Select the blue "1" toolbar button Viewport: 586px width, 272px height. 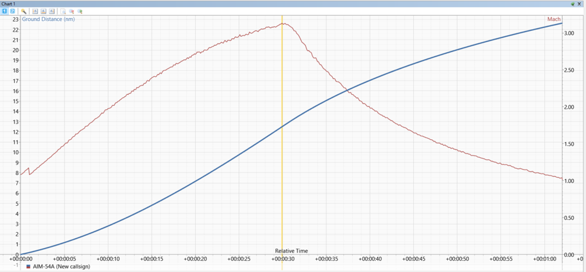point(5,11)
